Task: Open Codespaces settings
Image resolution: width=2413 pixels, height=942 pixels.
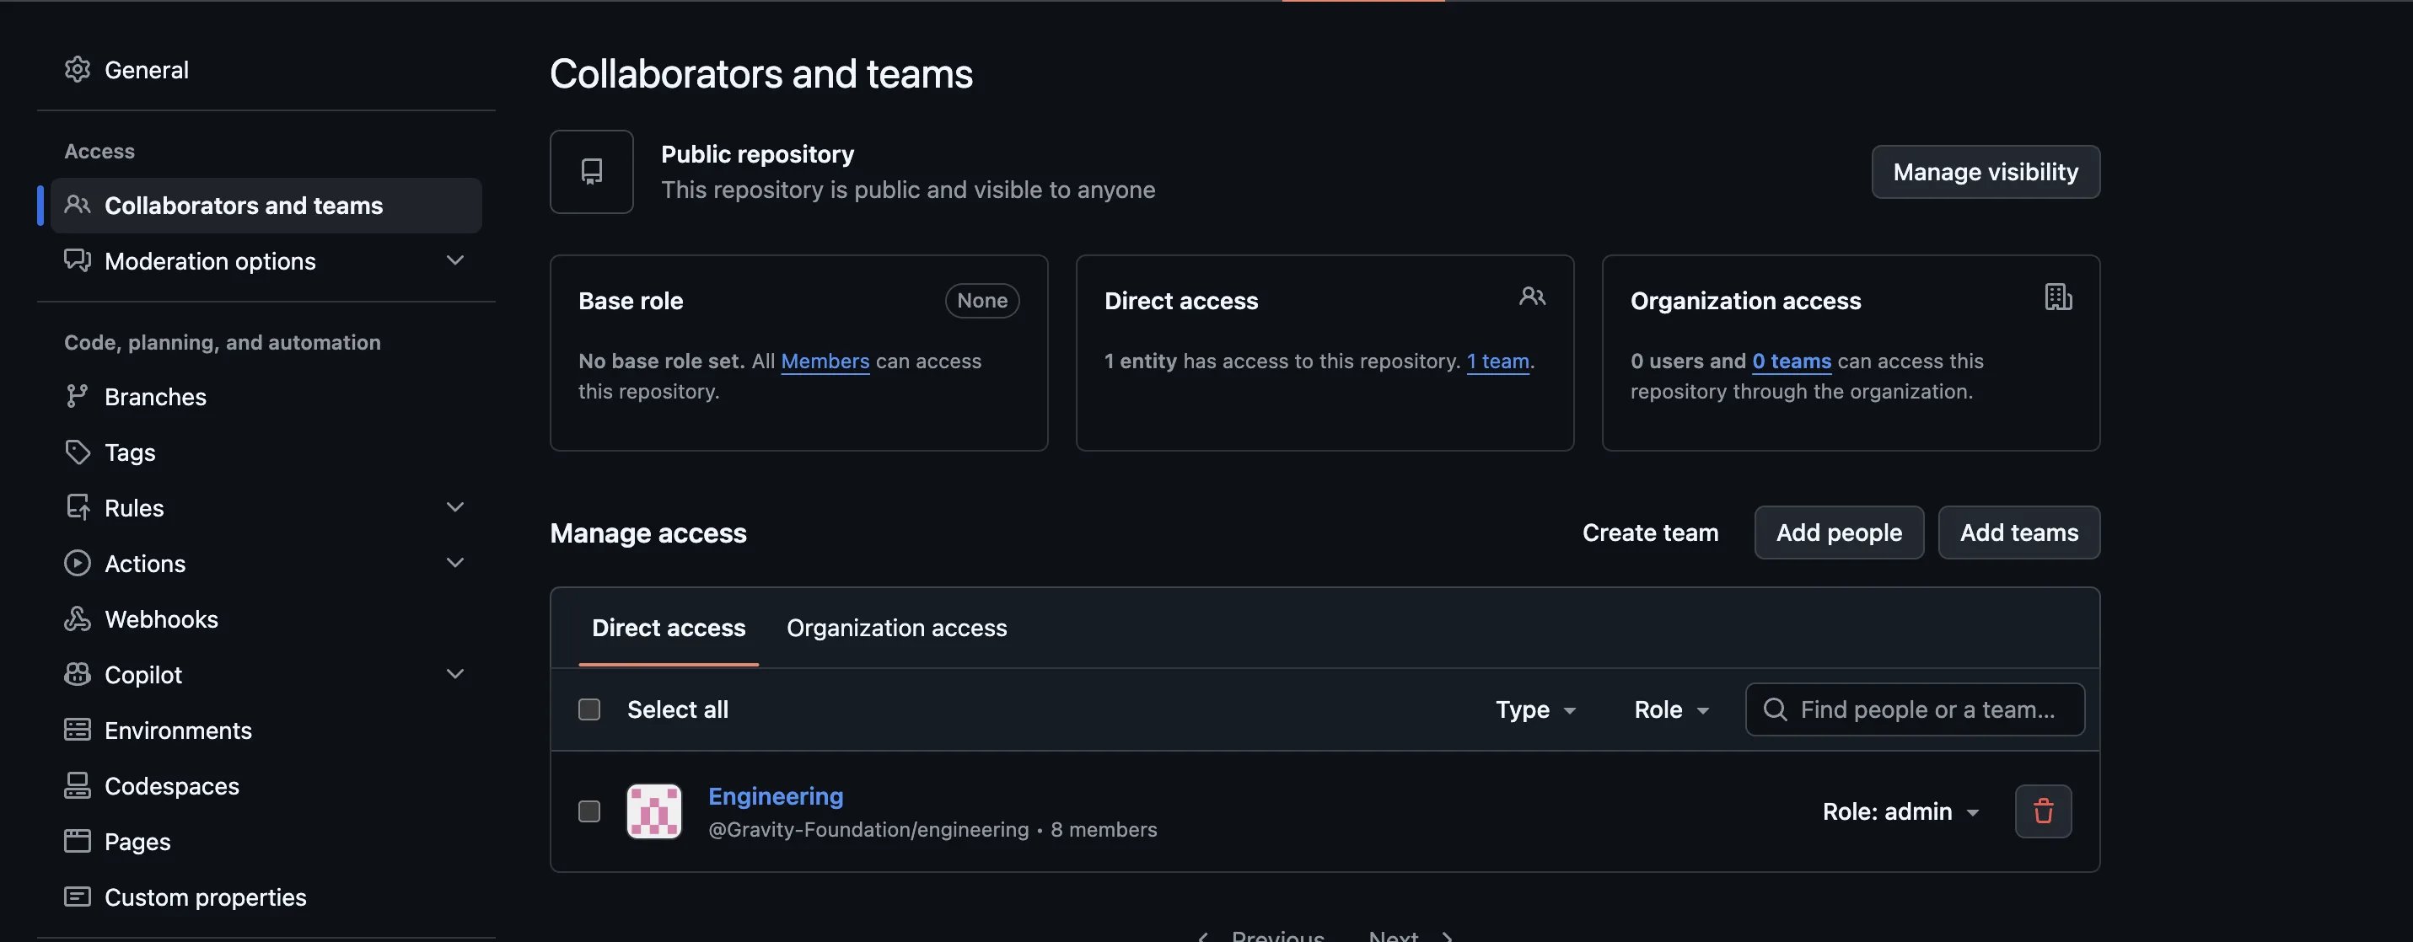Action: coord(266,785)
